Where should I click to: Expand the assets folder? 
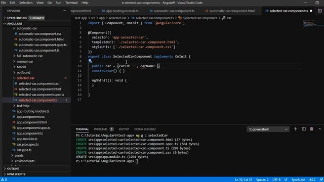point(19,155)
